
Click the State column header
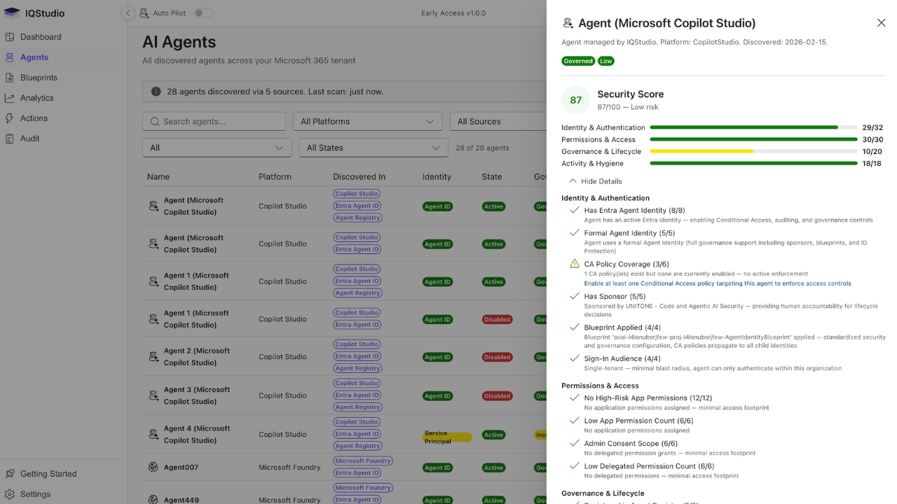pos(492,177)
